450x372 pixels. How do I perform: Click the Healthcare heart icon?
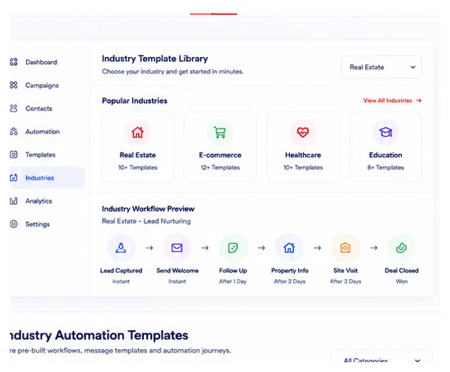click(x=303, y=132)
